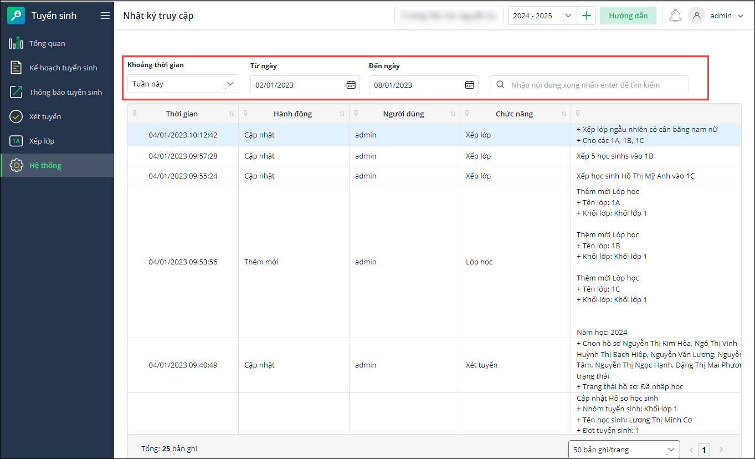Pin the Hành động column
Screen dimensions: 755x459
tap(245, 114)
